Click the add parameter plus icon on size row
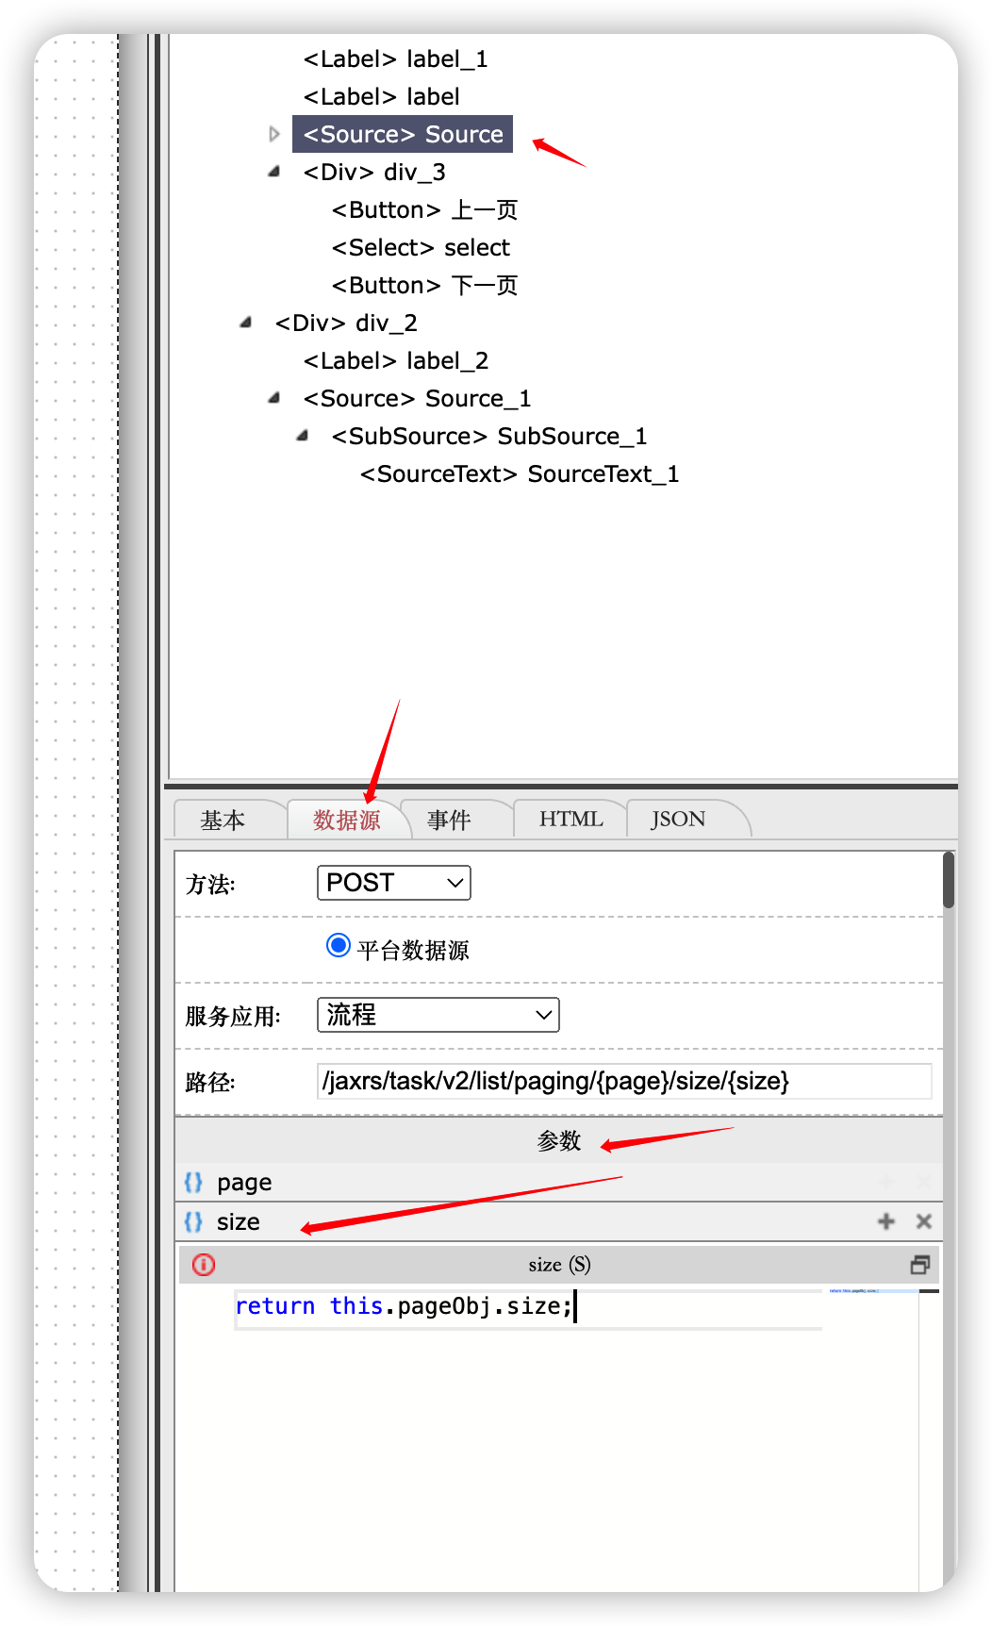The image size is (992, 1626). point(885,1221)
